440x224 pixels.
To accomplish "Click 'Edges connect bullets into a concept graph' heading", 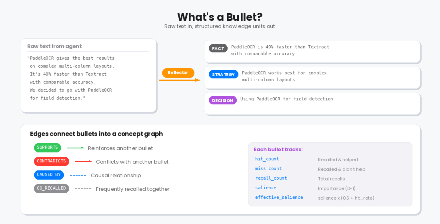I will [96, 134].
